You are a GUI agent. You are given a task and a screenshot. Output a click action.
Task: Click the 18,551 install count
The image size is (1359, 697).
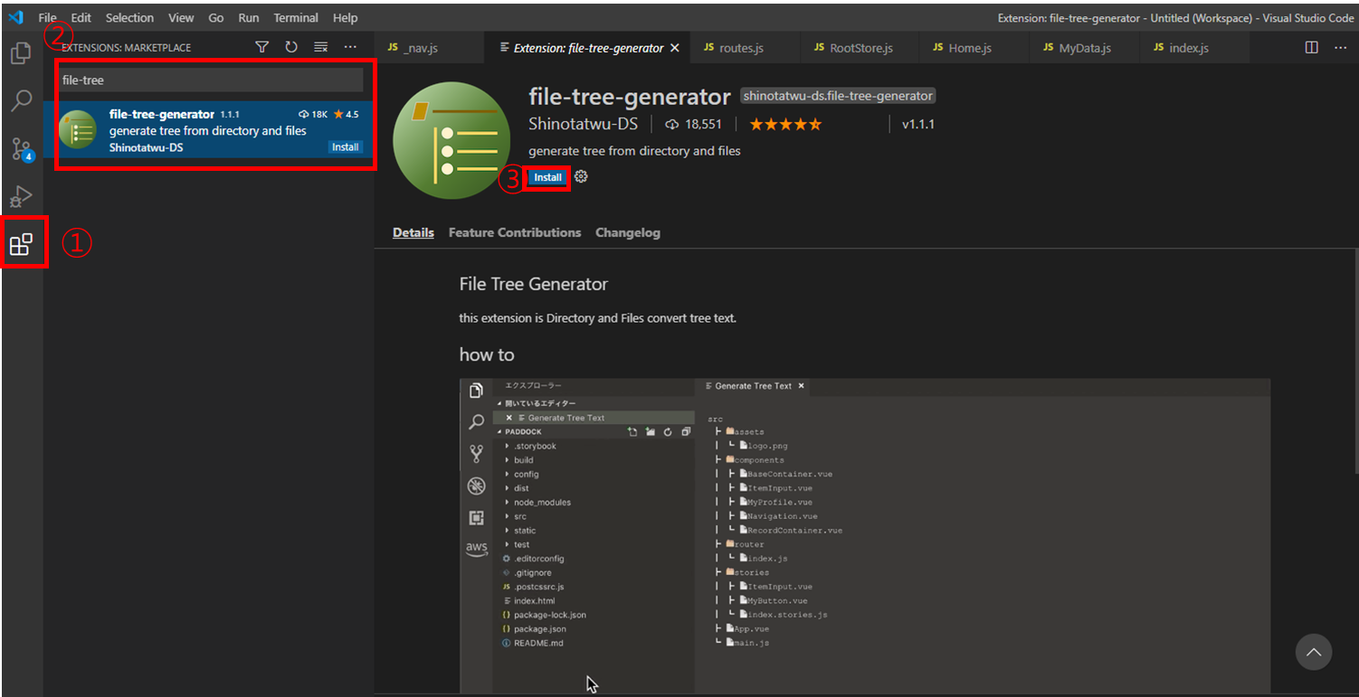(x=693, y=124)
